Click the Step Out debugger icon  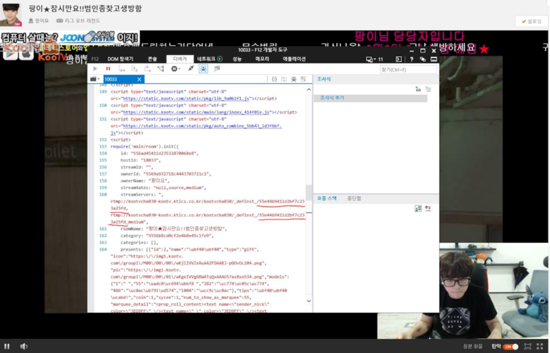click(147, 69)
